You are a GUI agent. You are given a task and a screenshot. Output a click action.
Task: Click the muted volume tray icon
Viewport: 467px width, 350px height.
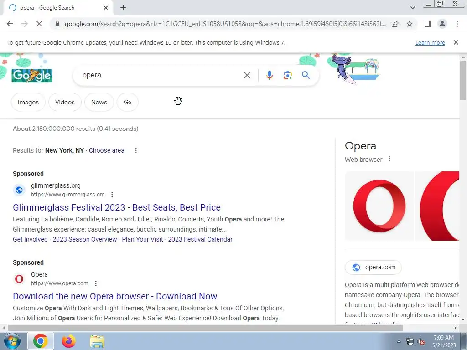pyautogui.click(x=421, y=342)
